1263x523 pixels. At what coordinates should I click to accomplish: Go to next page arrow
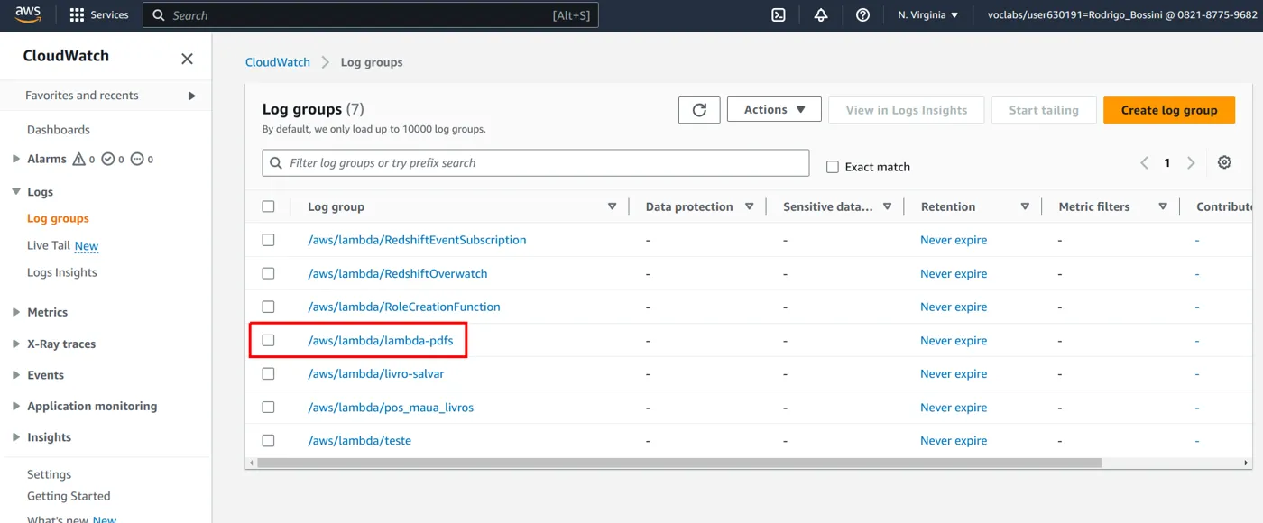pyautogui.click(x=1191, y=163)
